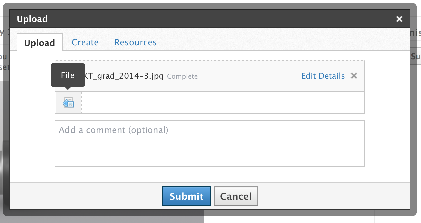Click the Complete upload status label
421x223 pixels.
point(182,76)
